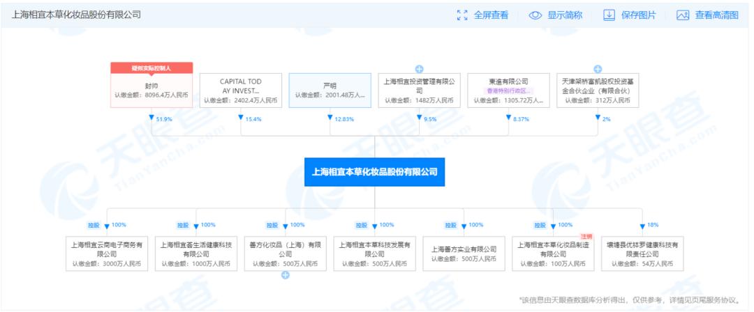Open 上海相宜投资管理有限公司 node
754x312 pixels.
(419, 91)
